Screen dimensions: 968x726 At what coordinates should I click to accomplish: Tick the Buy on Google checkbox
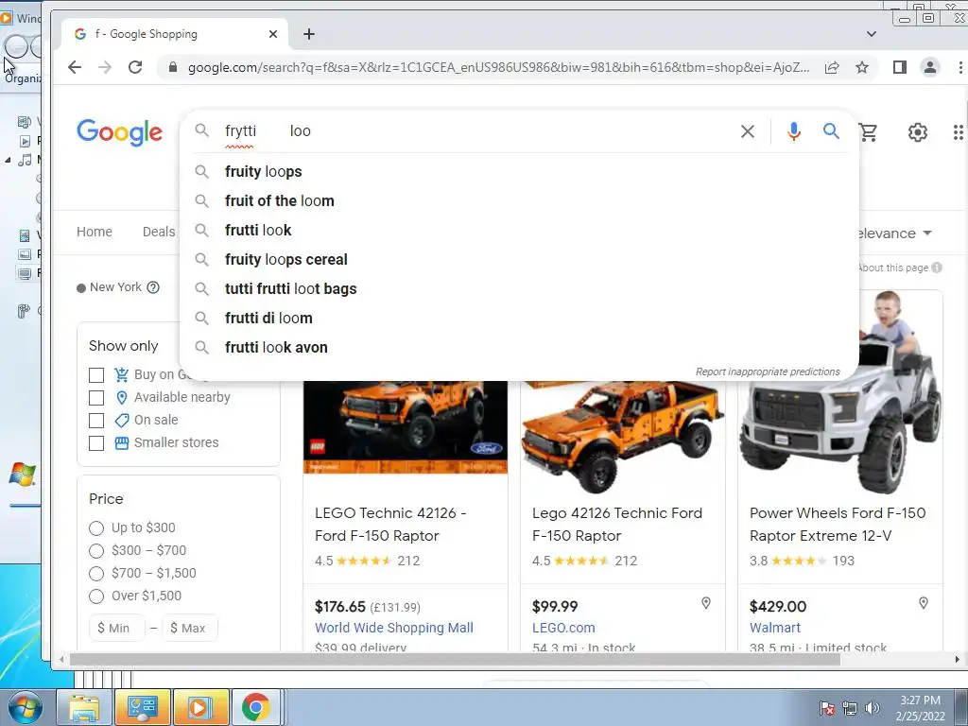click(96, 375)
